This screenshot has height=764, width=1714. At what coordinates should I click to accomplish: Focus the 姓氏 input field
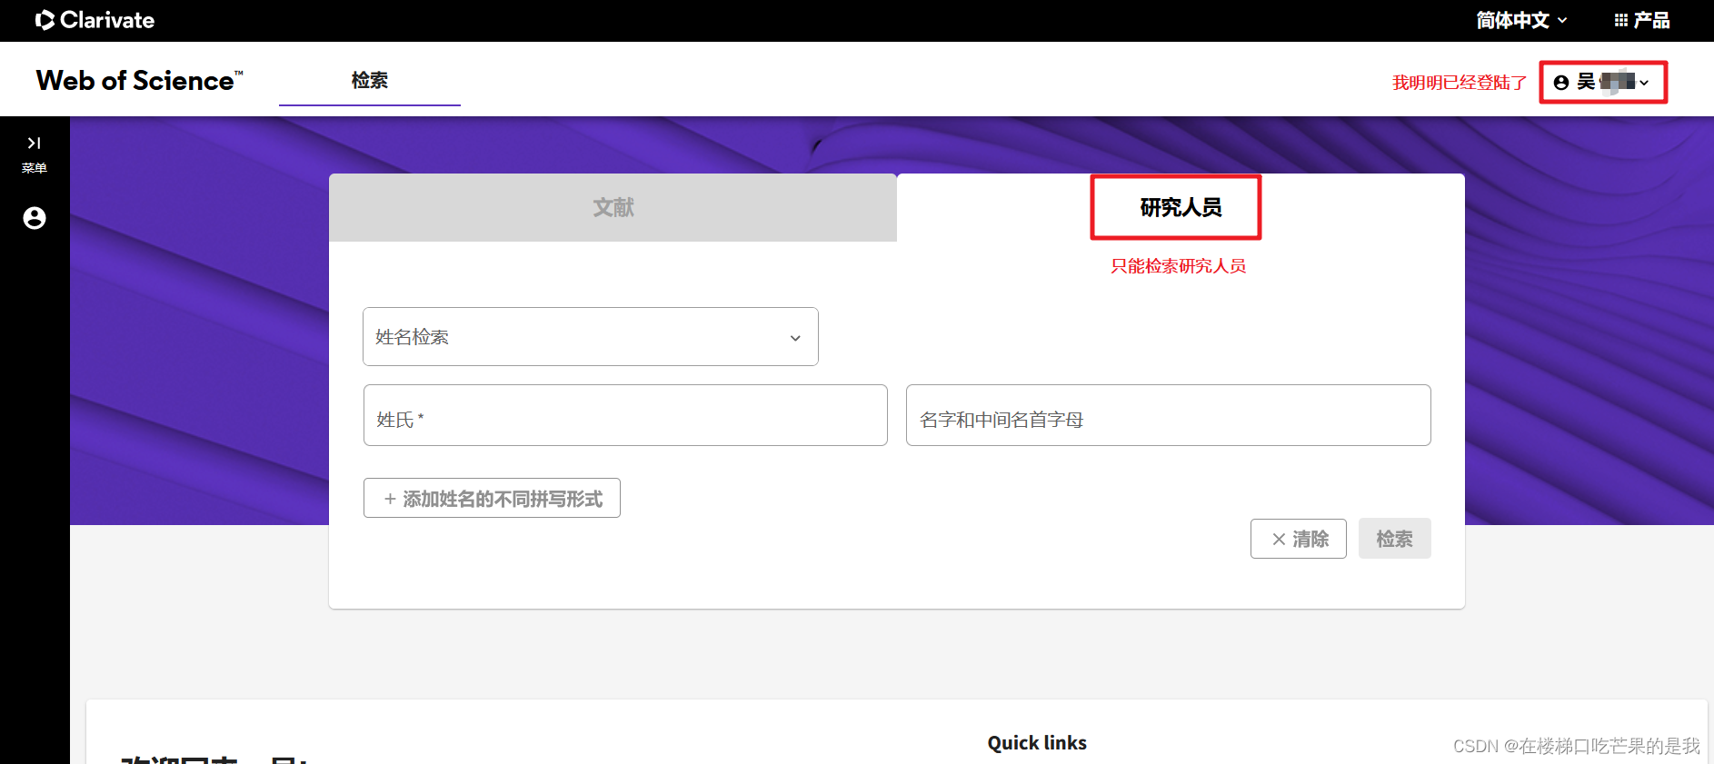click(x=625, y=415)
